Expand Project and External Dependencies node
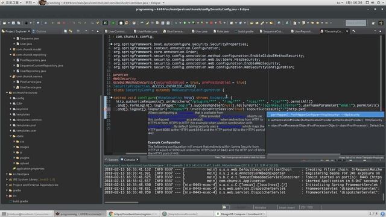The image size is (386, 217). coord(7,185)
